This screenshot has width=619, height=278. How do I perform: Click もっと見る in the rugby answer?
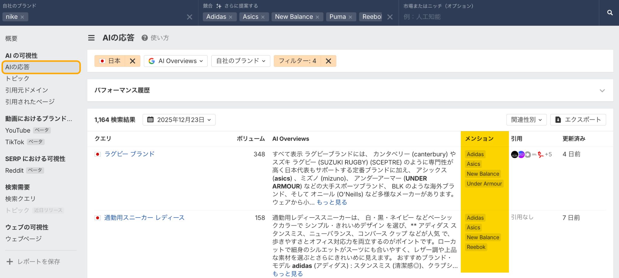332,202
